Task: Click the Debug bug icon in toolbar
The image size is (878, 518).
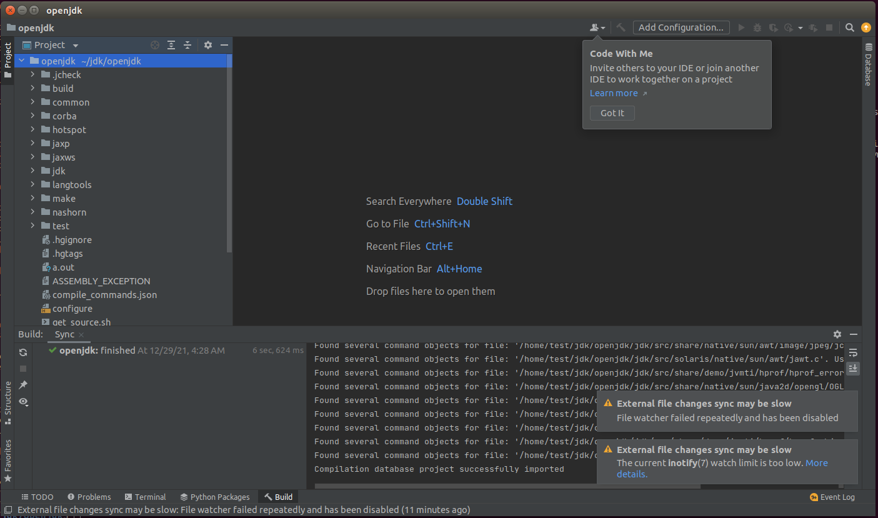Action: click(x=757, y=27)
